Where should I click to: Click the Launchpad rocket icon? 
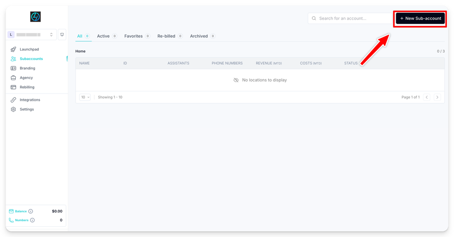point(13,49)
